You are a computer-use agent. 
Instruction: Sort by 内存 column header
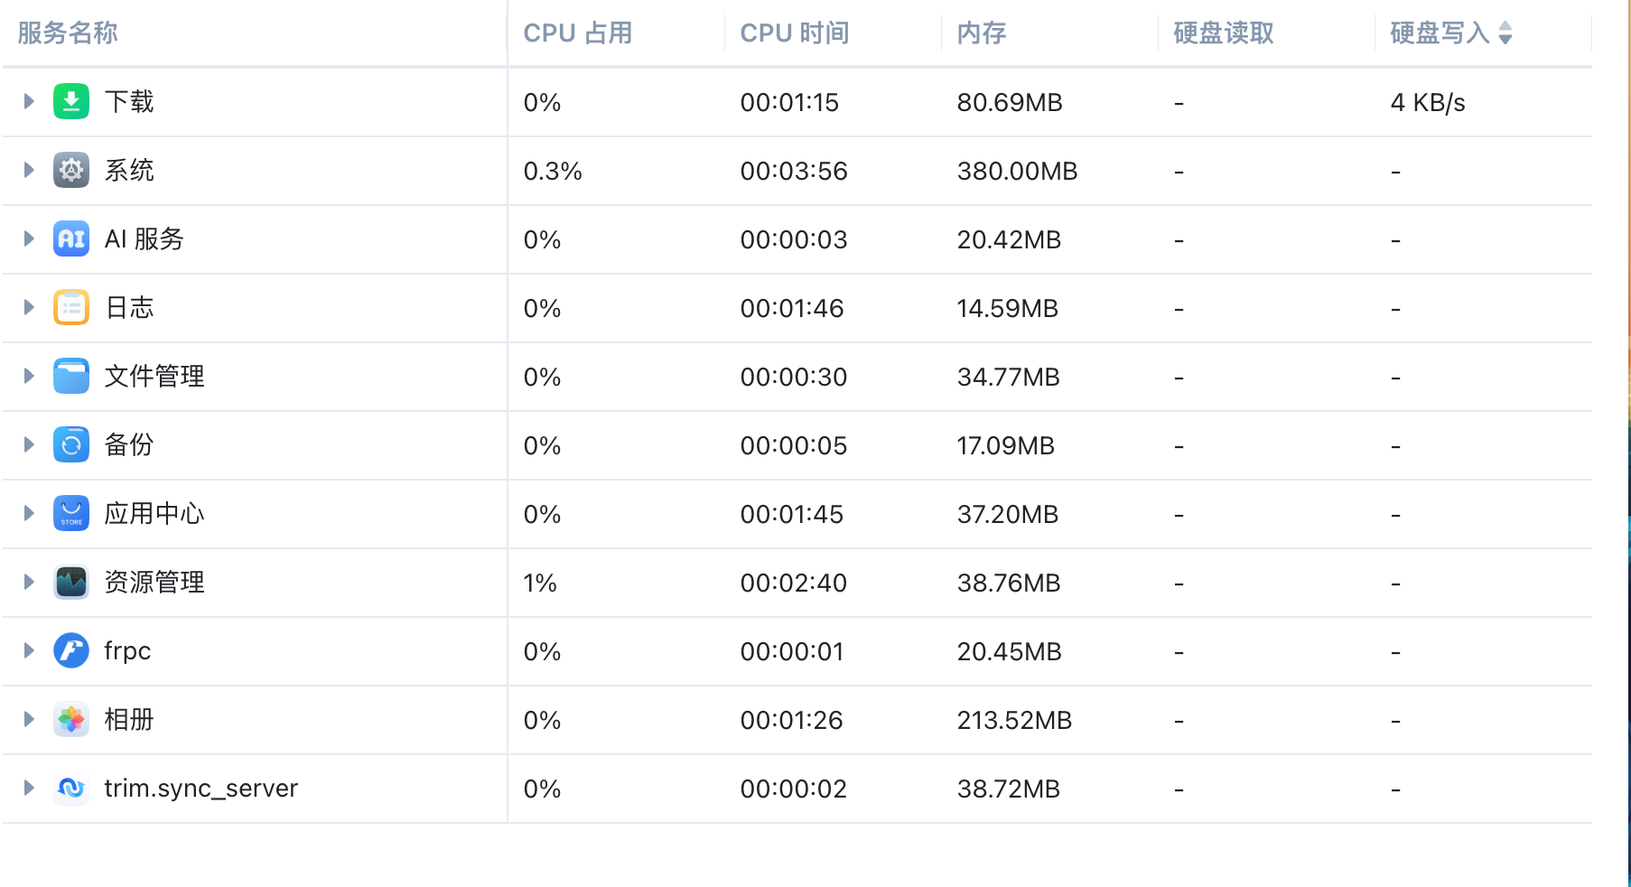tap(982, 33)
